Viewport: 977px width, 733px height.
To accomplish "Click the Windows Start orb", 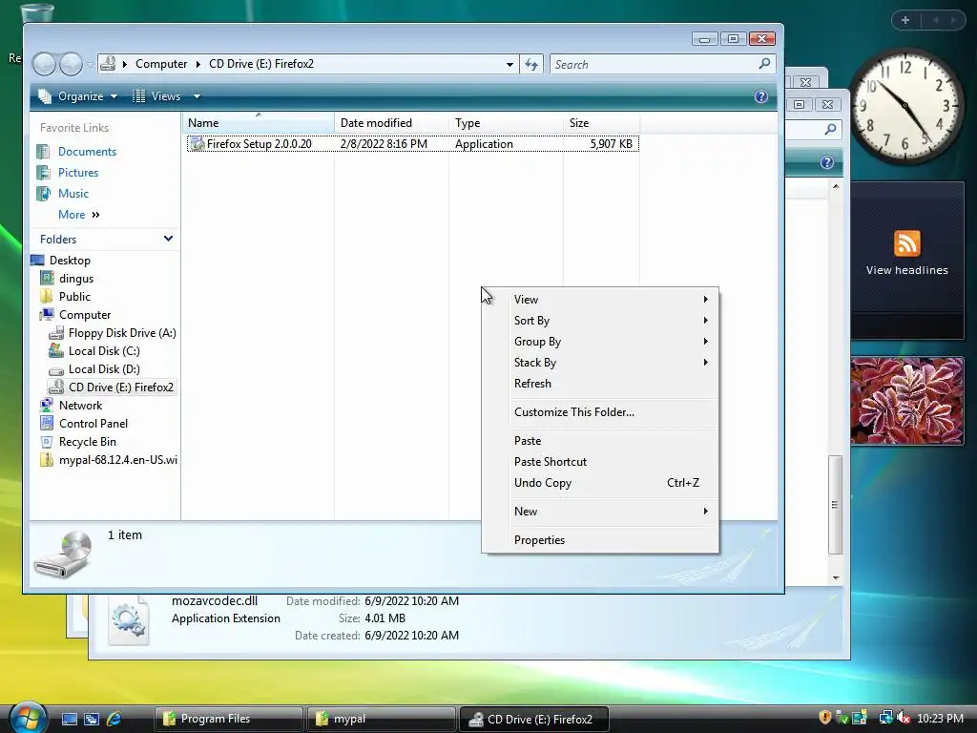I will (x=28, y=718).
